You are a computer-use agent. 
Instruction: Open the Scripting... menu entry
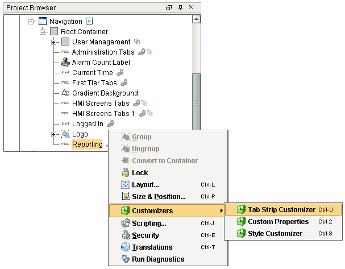(168, 223)
